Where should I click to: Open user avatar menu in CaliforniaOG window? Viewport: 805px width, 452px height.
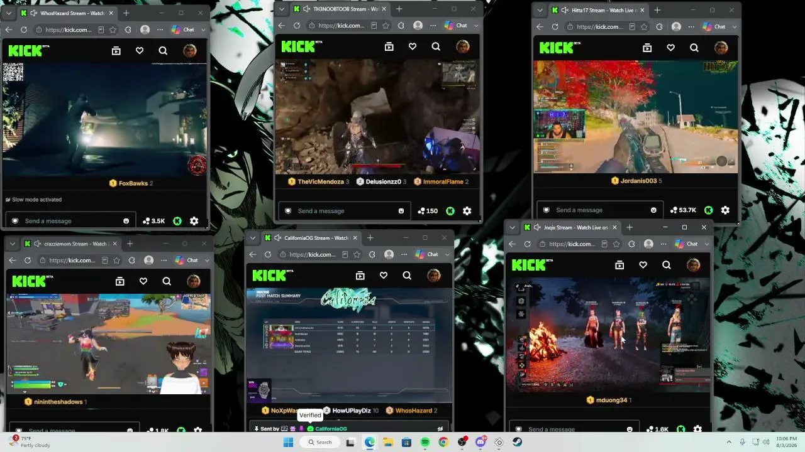click(x=433, y=275)
